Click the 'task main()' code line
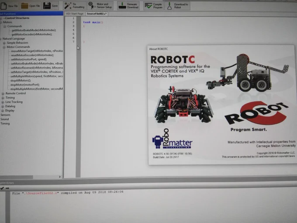Viewport: 297px width, 223px height. point(93,22)
